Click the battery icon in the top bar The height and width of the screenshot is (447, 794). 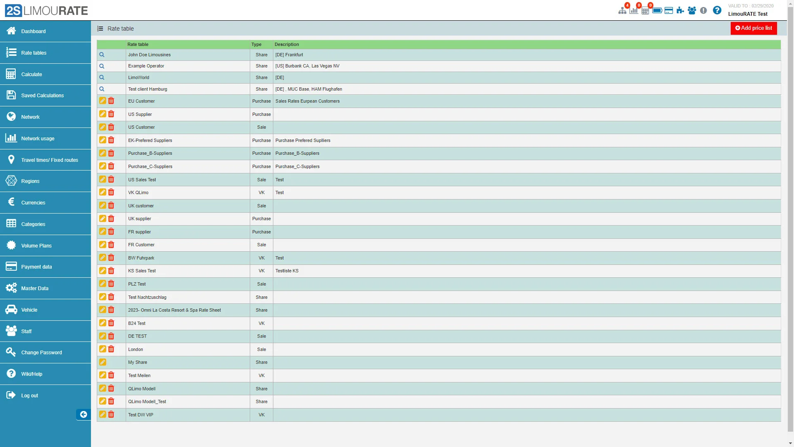(658, 10)
